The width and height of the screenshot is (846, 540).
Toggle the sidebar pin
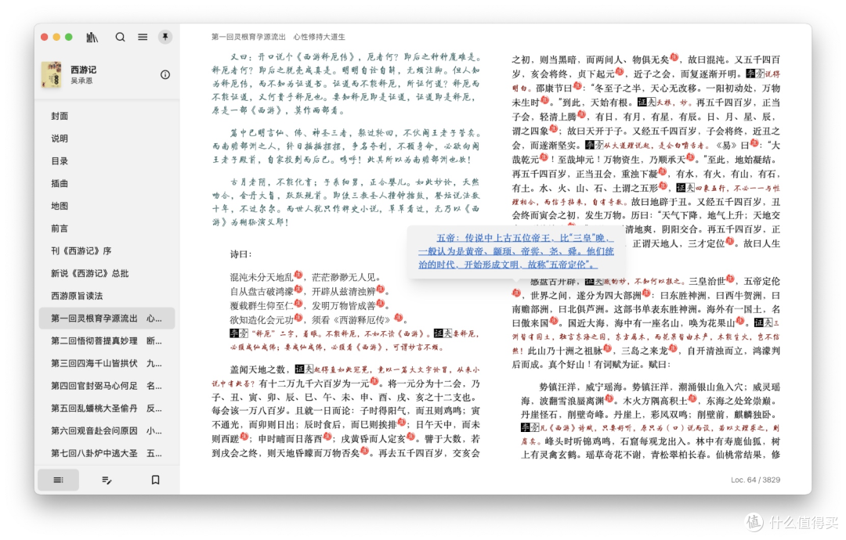pyautogui.click(x=166, y=37)
